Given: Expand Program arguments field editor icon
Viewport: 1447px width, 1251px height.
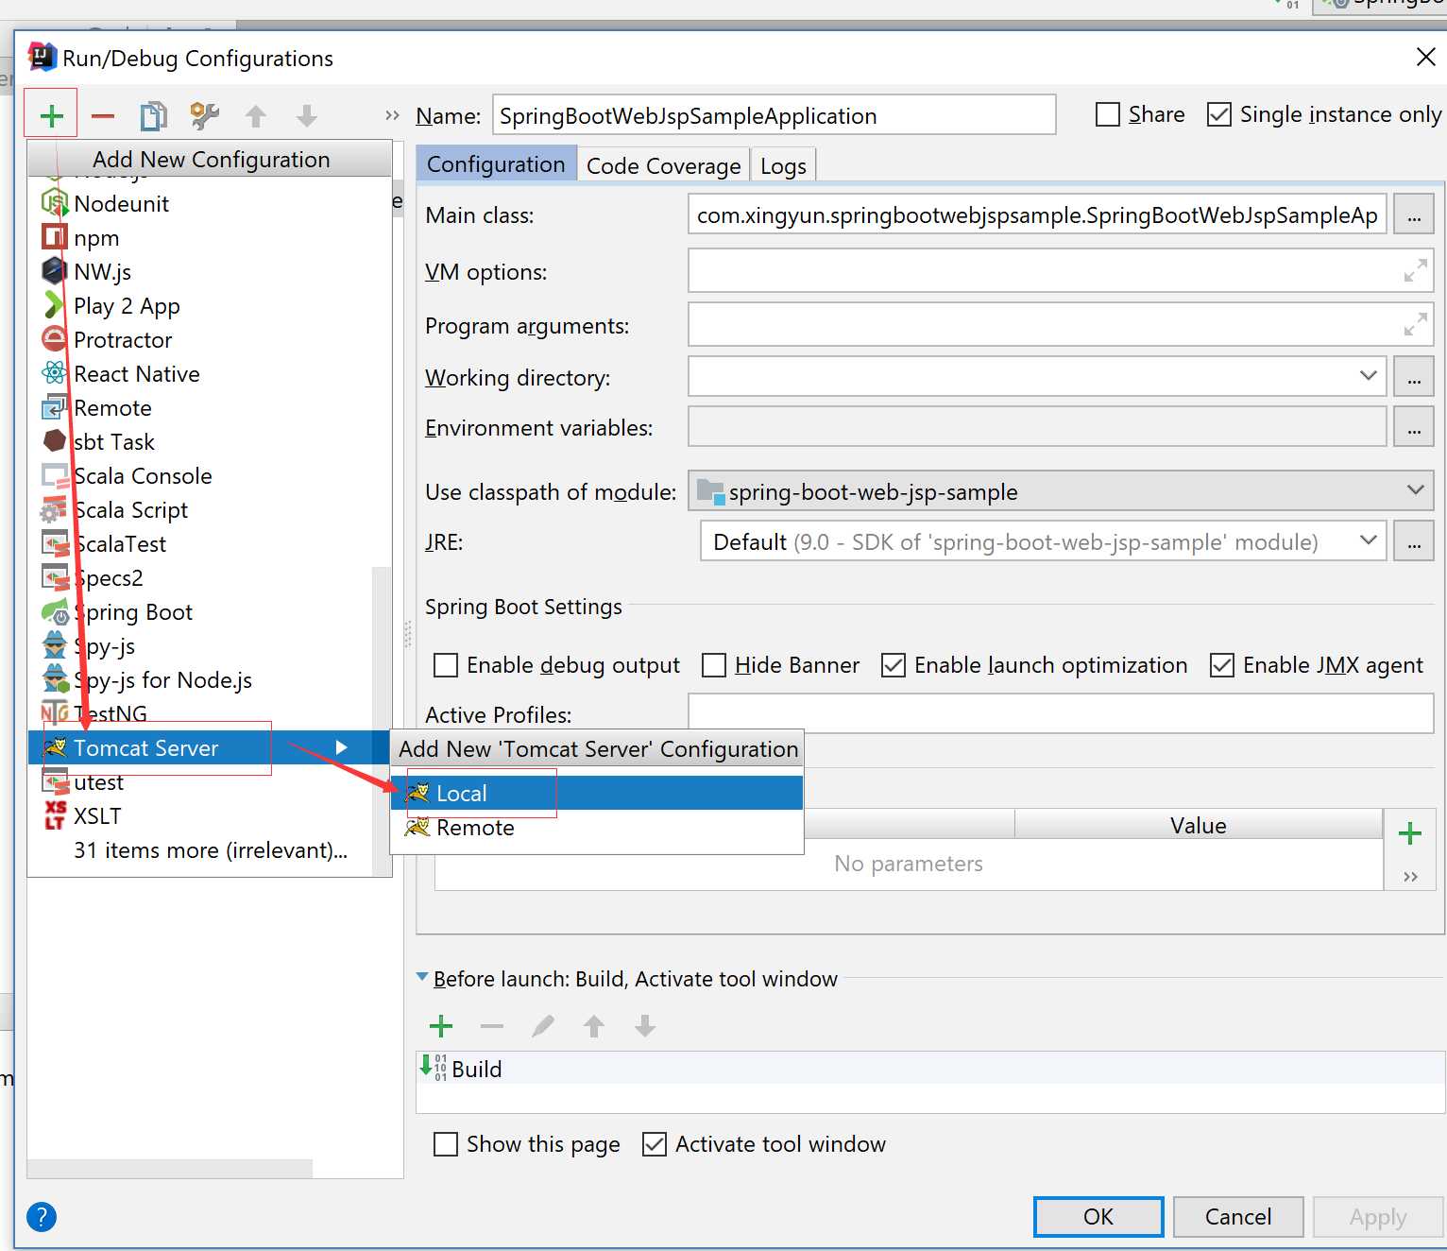Looking at the screenshot, I should coord(1415,325).
